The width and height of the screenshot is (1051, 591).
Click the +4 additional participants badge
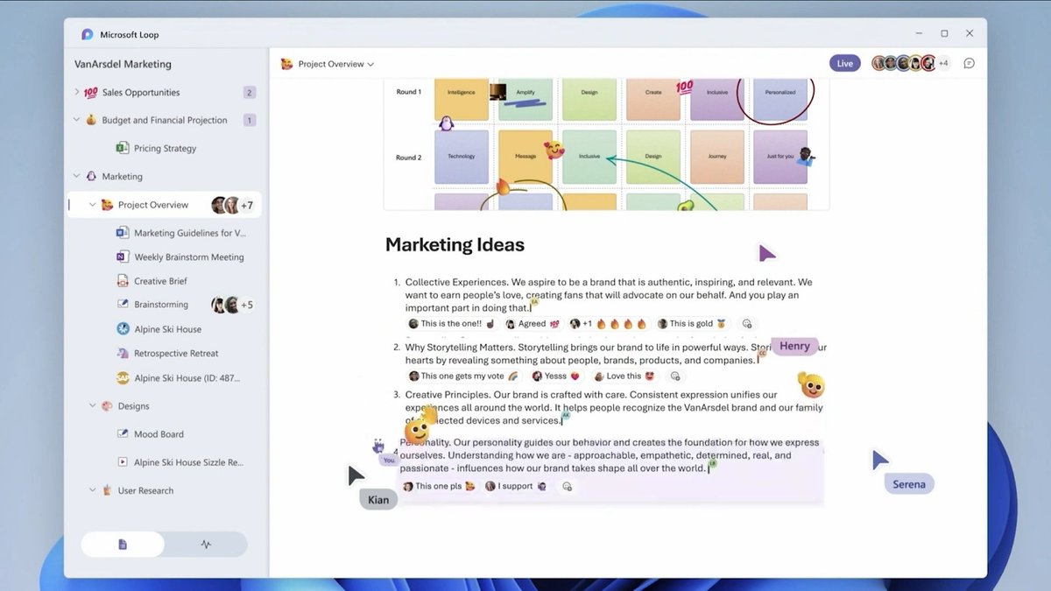[943, 63]
